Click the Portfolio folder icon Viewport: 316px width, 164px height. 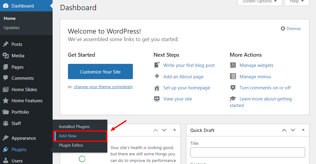[x=6, y=112]
